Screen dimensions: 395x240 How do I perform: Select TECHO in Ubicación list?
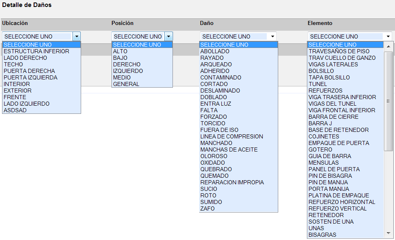click(x=13, y=64)
